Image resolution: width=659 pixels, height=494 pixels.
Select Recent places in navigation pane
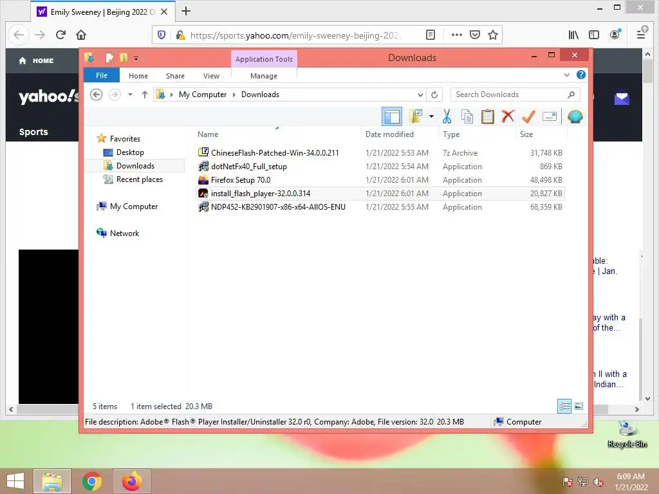(x=139, y=179)
